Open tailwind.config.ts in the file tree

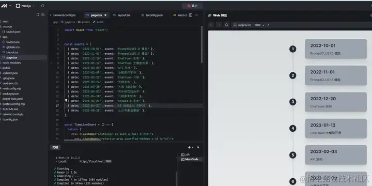(13, 114)
